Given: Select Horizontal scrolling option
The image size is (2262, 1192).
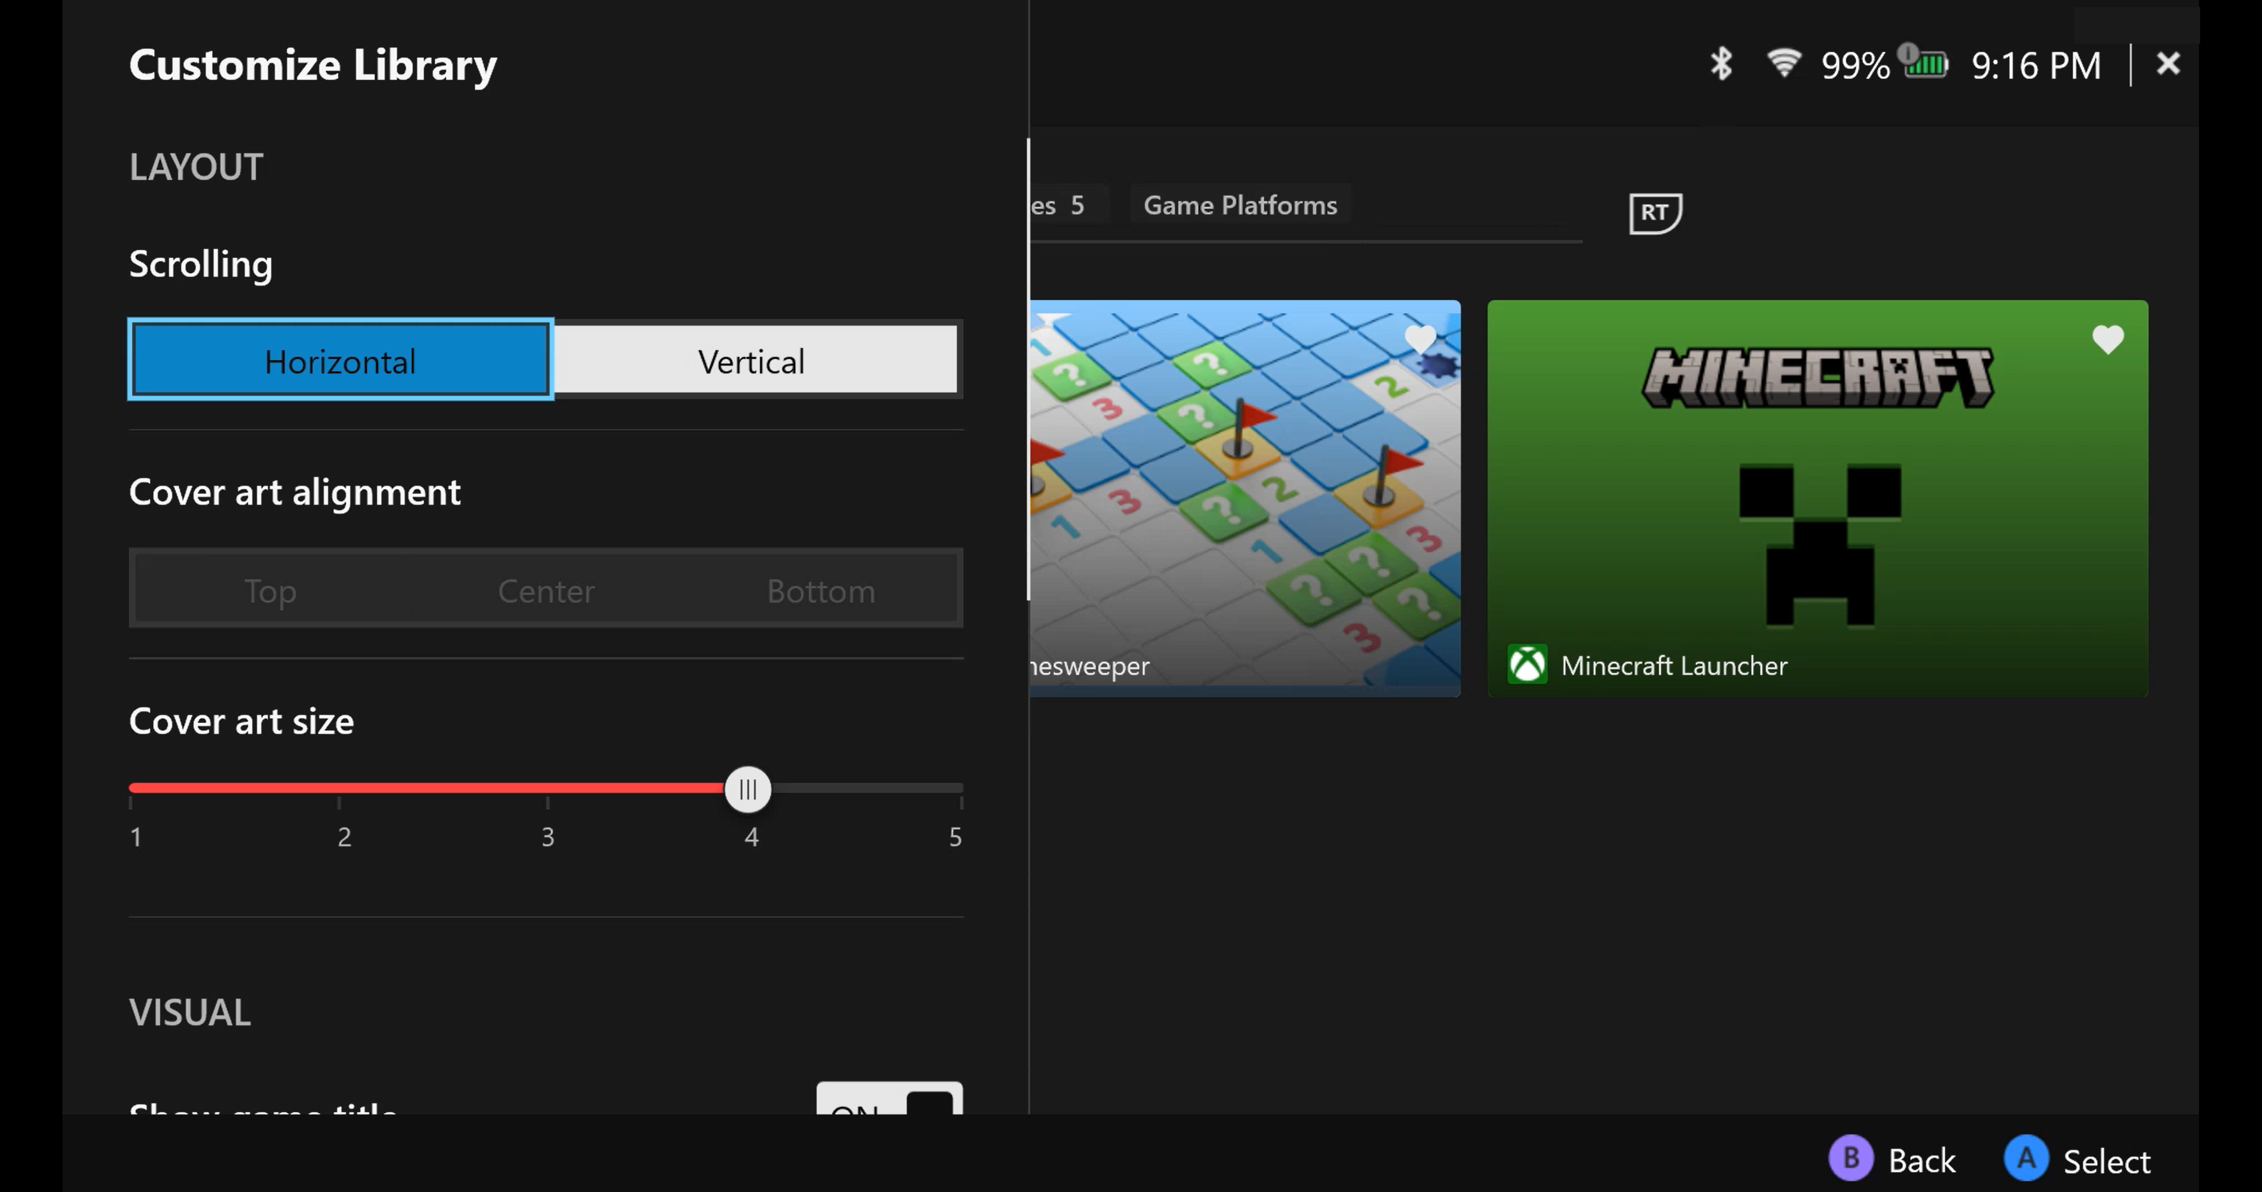Looking at the screenshot, I should tap(340, 361).
